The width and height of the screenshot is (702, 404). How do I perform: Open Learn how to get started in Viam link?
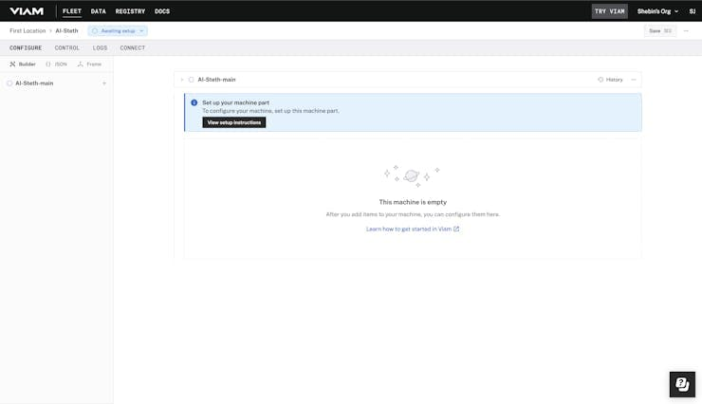413,230
